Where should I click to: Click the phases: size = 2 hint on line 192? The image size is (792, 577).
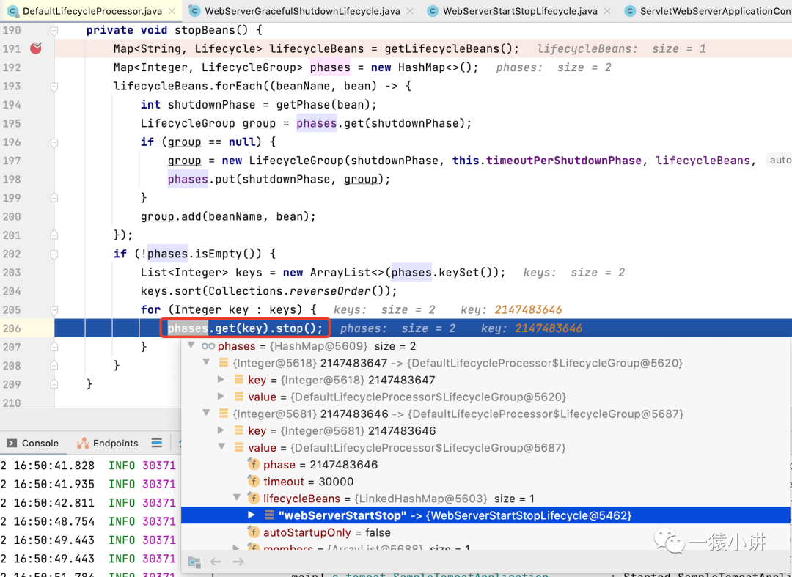pyautogui.click(x=554, y=67)
